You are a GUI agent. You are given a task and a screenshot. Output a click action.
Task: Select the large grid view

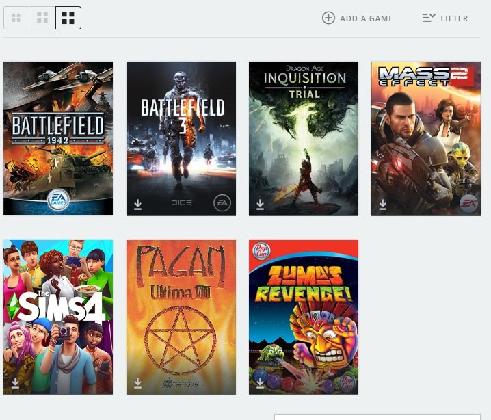point(68,18)
